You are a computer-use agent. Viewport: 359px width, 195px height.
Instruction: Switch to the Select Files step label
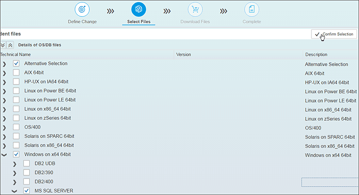[138, 21]
